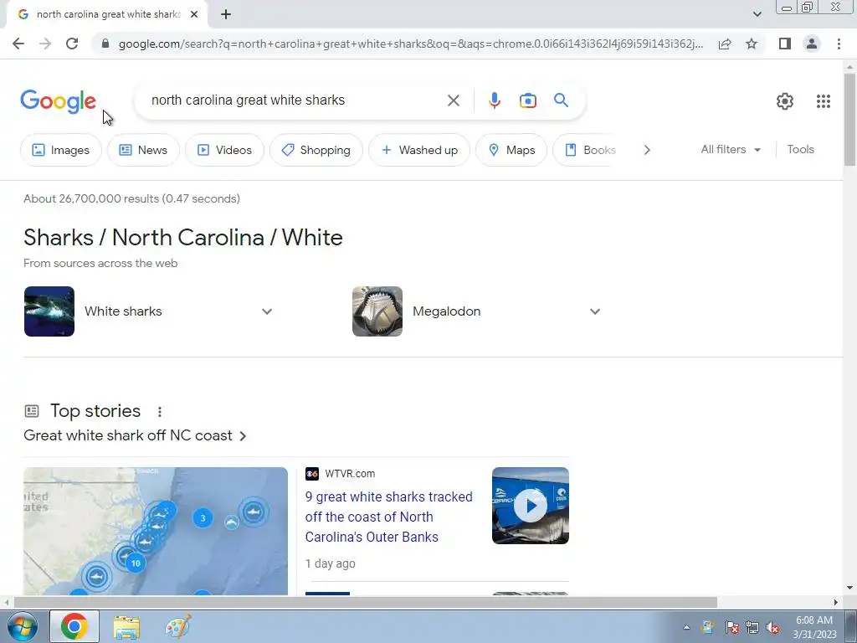Open the Google apps grid
Image resolution: width=857 pixels, height=643 pixels.
pyautogui.click(x=824, y=101)
